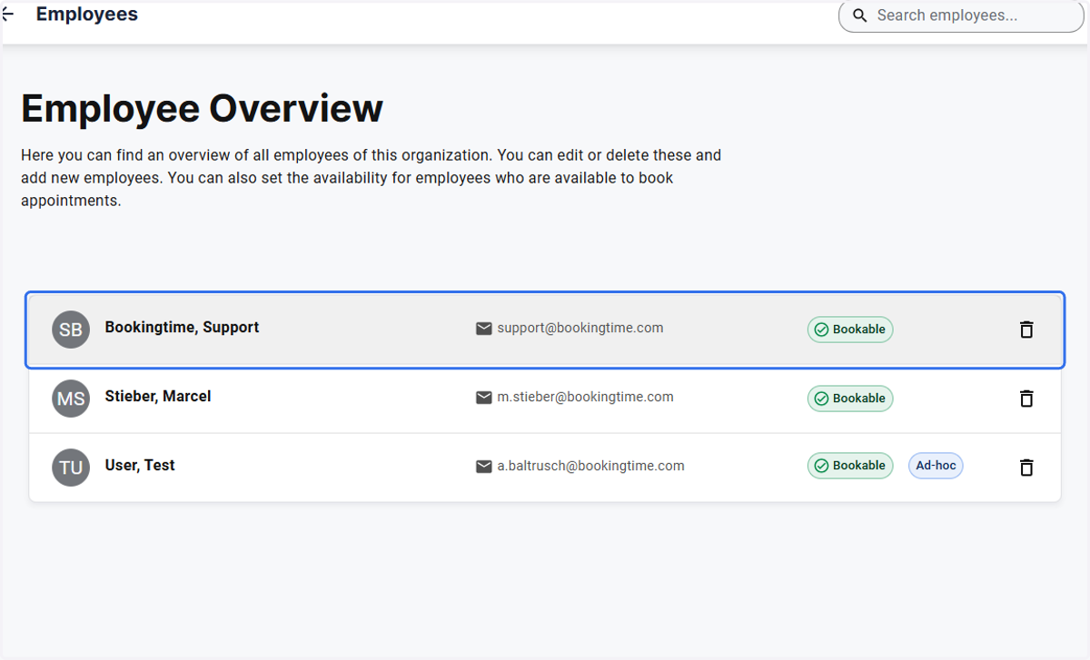Image resolution: width=1090 pixels, height=660 pixels.
Task: Click mail icon next to a.baltrusch@bookingtime.com
Action: point(484,467)
